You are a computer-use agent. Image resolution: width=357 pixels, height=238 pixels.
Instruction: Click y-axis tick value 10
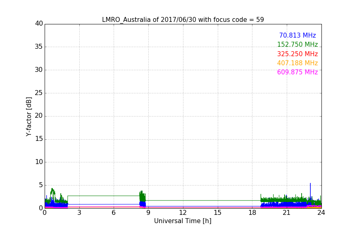coord(39,162)
